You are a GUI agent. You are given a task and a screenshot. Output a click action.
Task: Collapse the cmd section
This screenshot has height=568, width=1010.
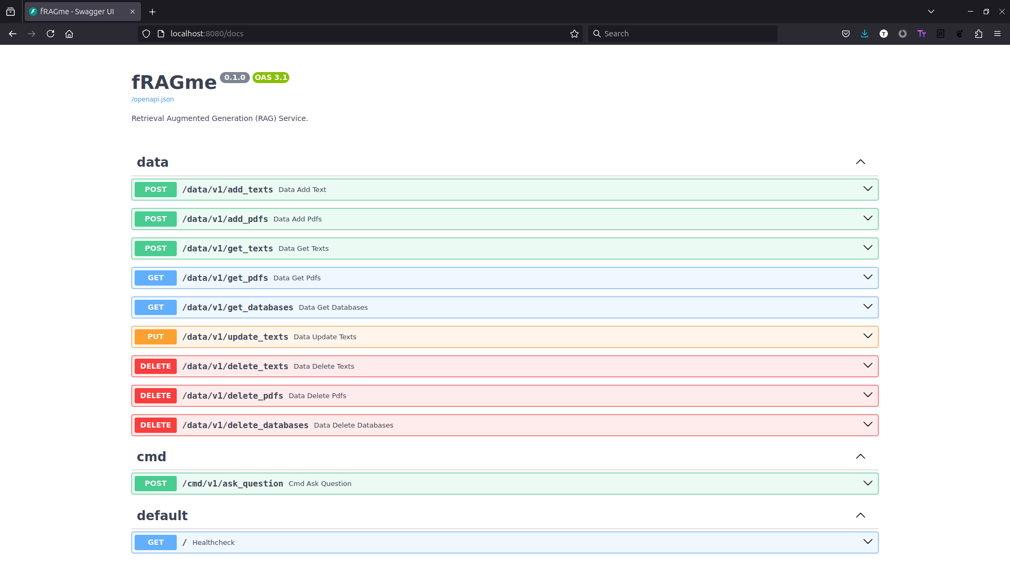point(862,457)
